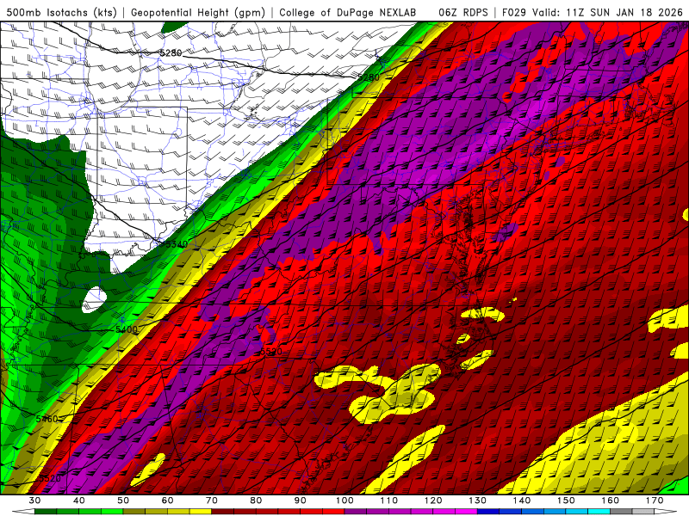Click the "500mb Isotachs (kts)" title text
The height and width of the screenshot is (516, 689).
pos(61,13)
